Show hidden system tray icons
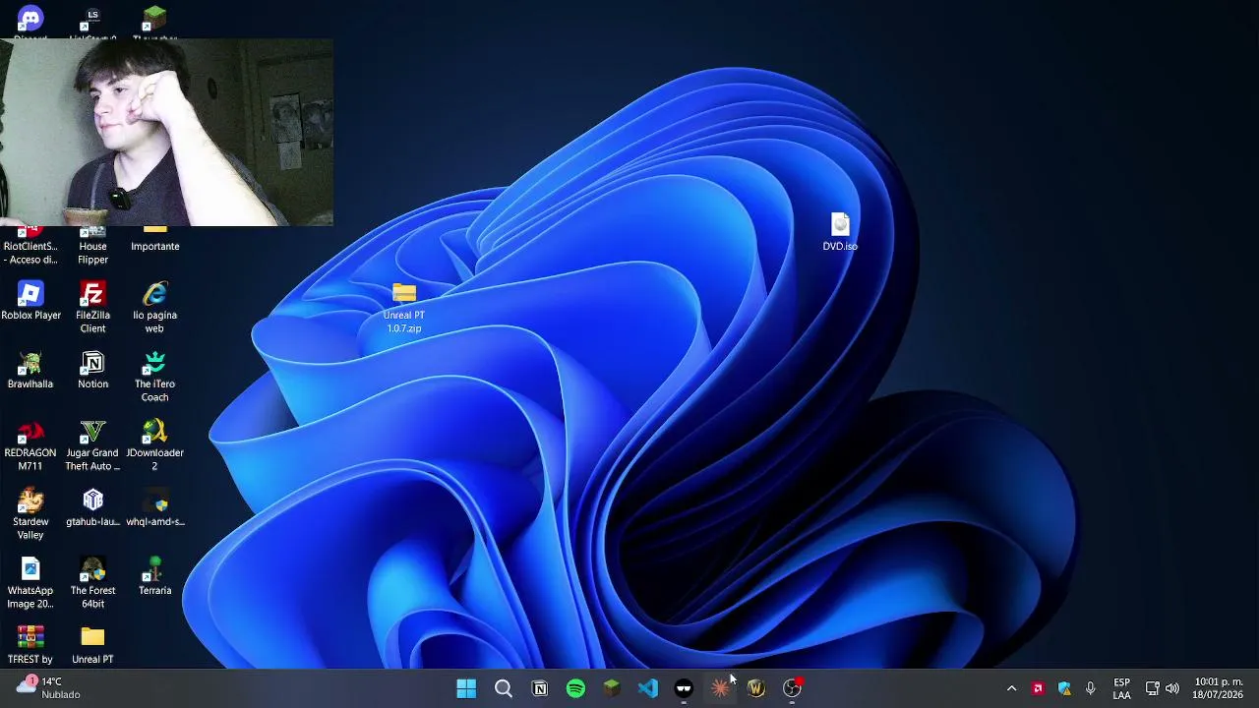 tap(1011, 688)
